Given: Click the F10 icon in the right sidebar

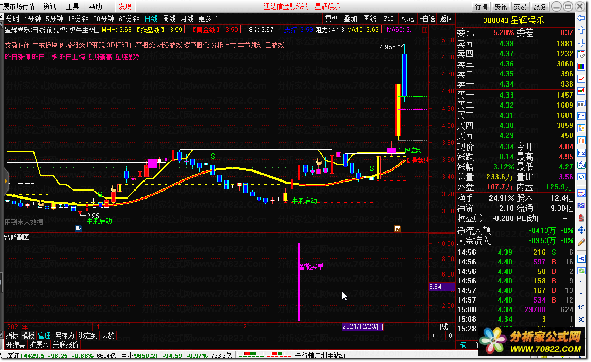Looking at the screenshot, I should pyautogui.click(x=581, y=116).
